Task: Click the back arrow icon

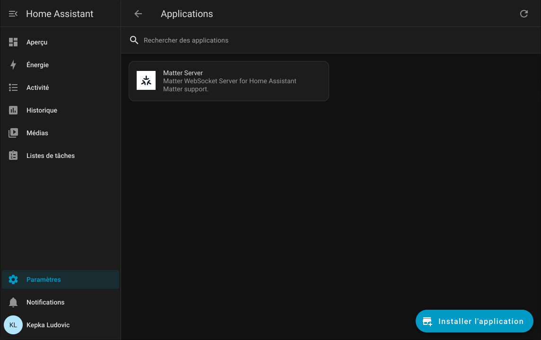Action: [x=138, y=14]
